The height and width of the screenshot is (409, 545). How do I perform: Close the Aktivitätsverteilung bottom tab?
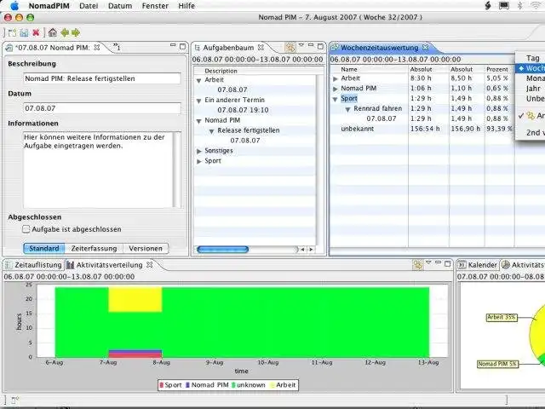pos(150,265)
